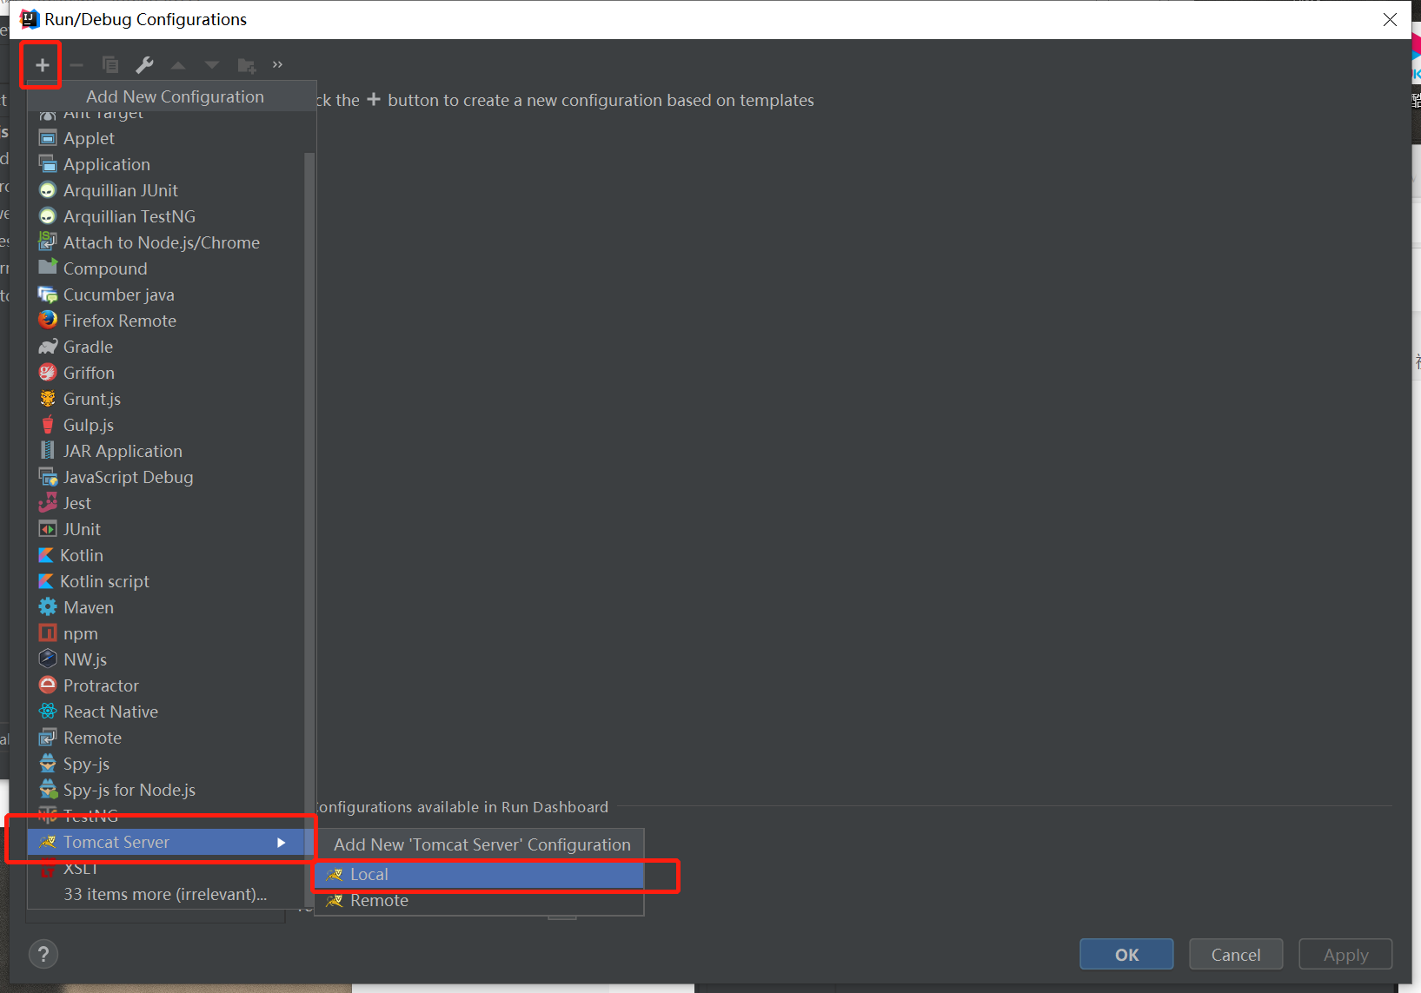Click the Add New Configuration plus icon
This screenshot has width=1421, height=993.
coord(42,65)
